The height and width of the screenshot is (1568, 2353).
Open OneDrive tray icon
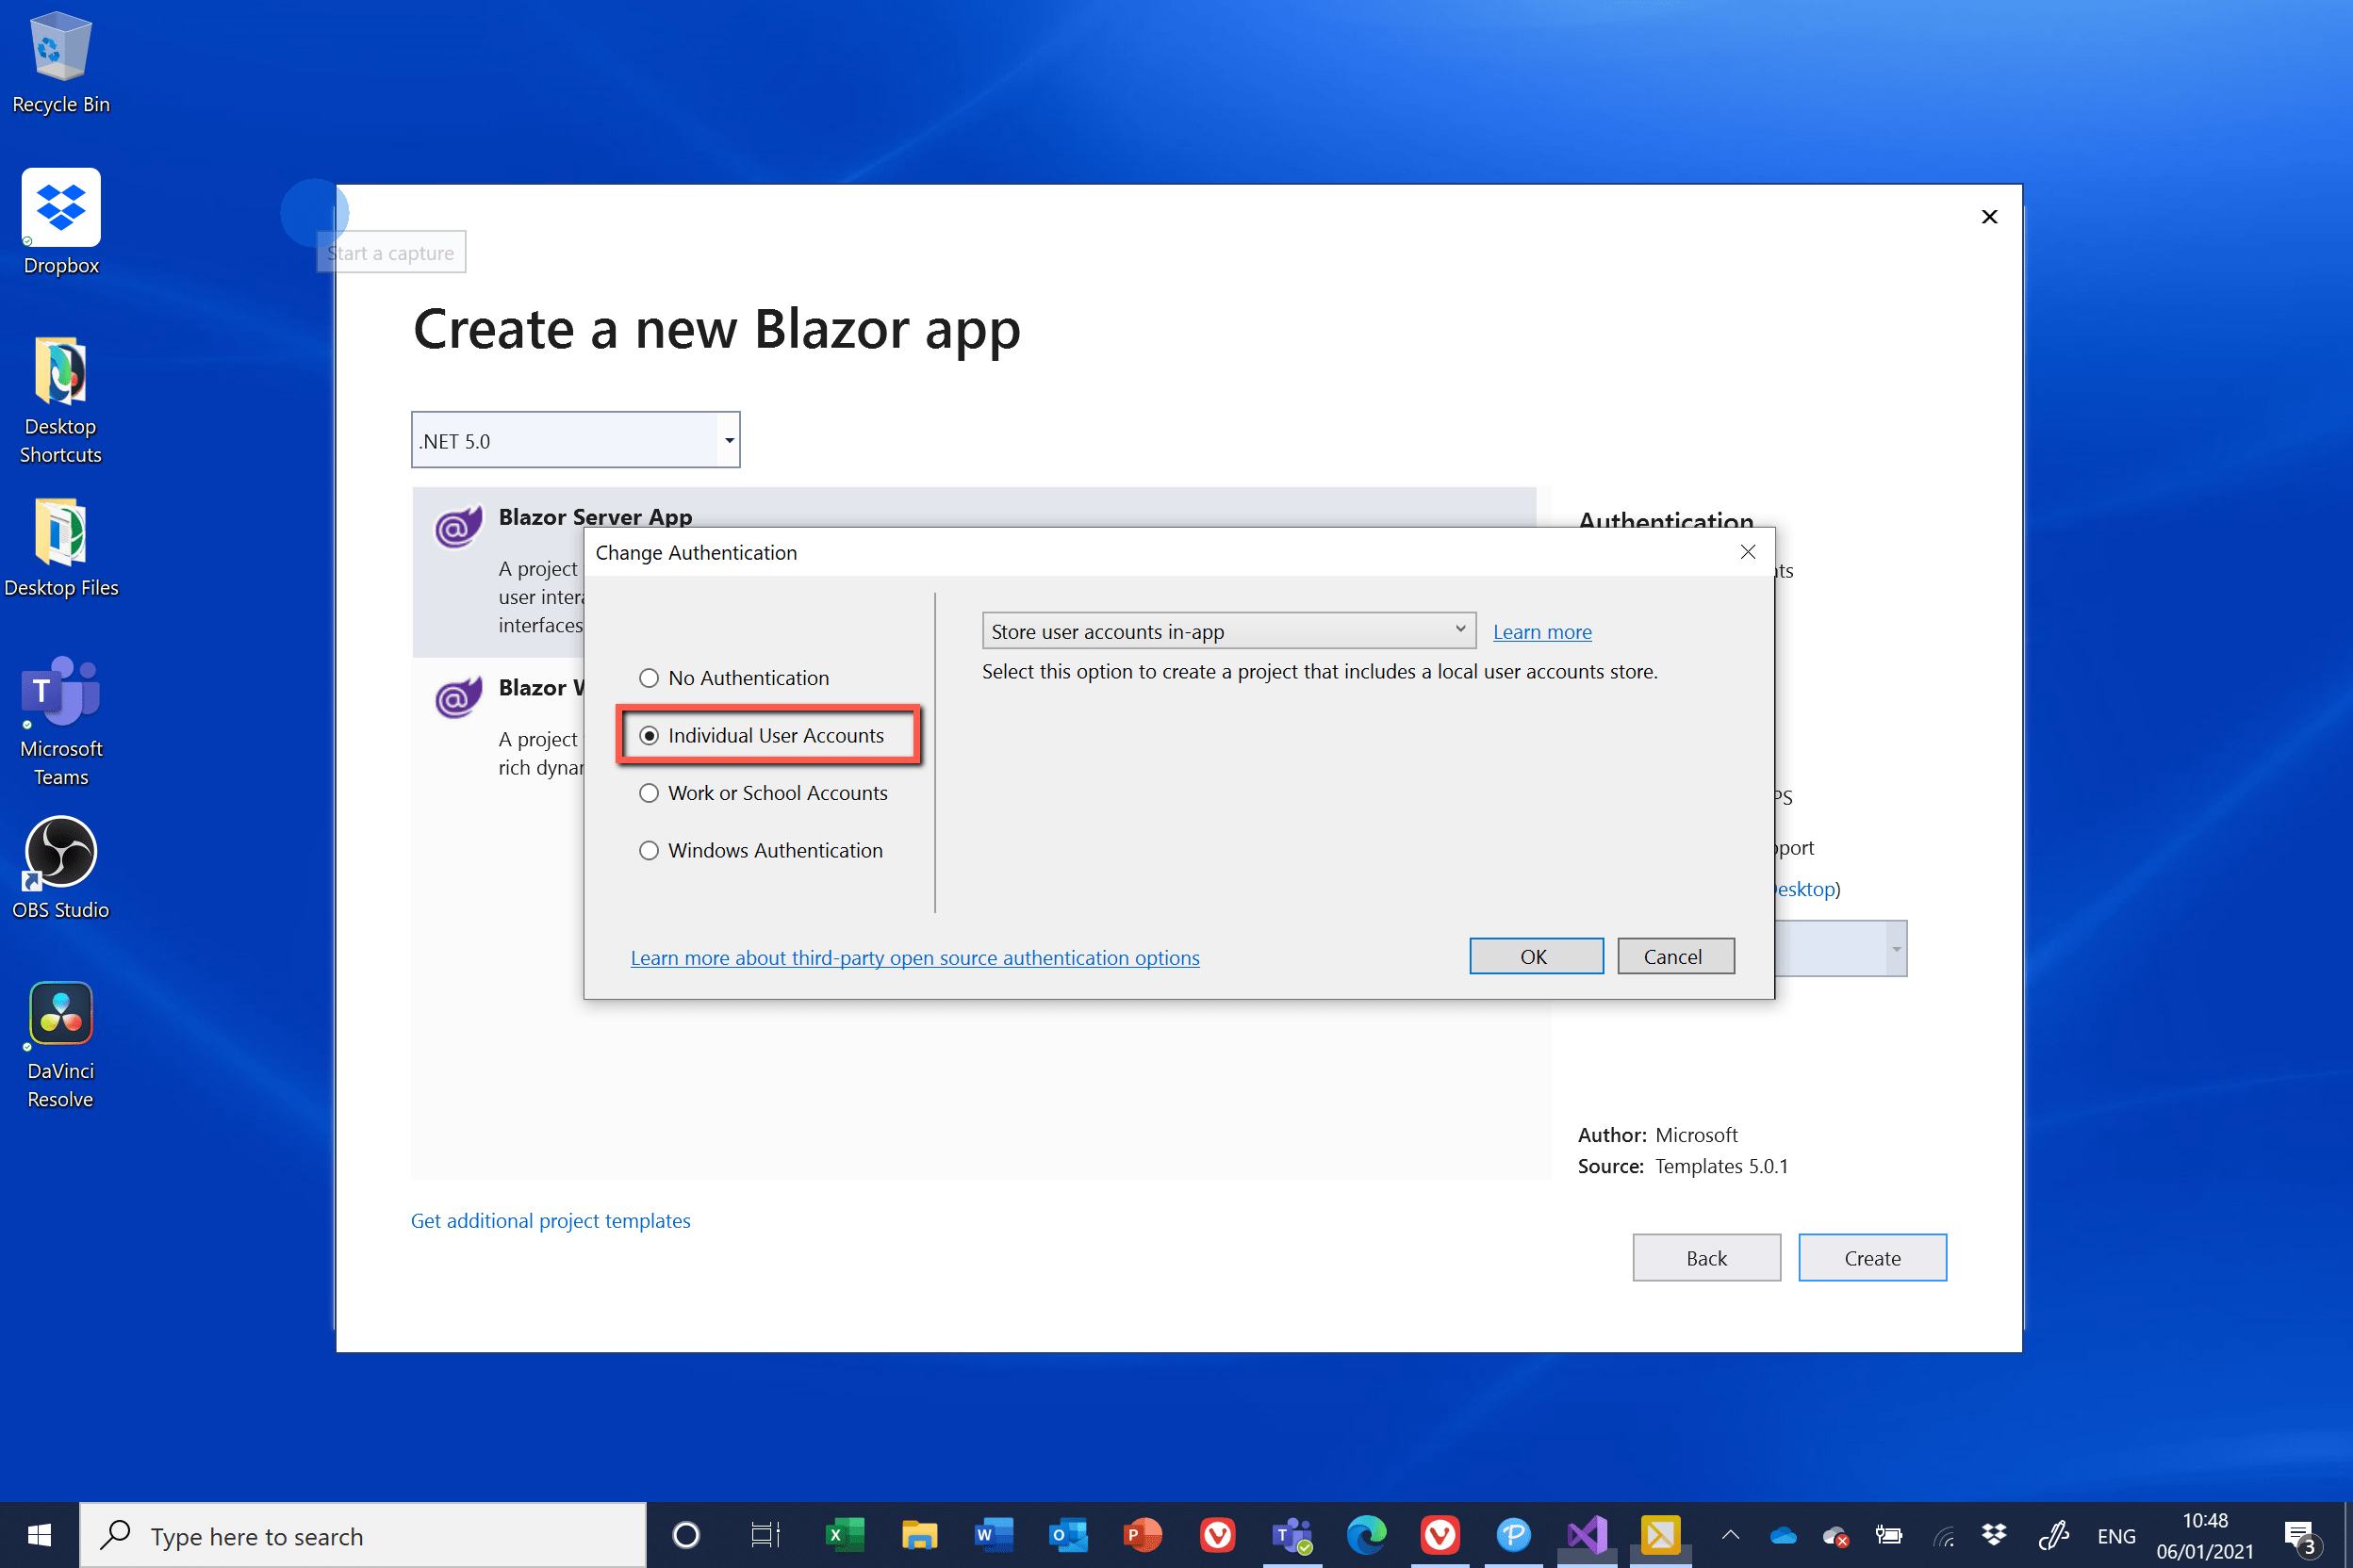[1783, 1535]
